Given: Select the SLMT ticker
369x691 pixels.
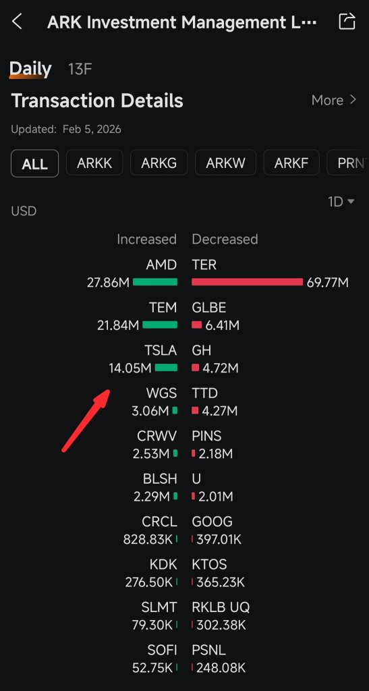Looking at the screenshot, I should (x=159, y=607).
